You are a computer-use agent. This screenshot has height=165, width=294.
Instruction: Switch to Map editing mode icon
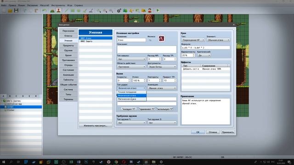[x=52, y=11]
